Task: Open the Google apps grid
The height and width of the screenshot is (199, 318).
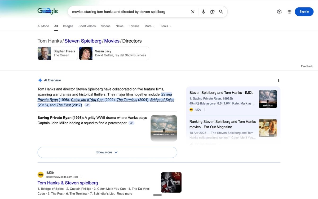Action: click(x=289, y=12)
